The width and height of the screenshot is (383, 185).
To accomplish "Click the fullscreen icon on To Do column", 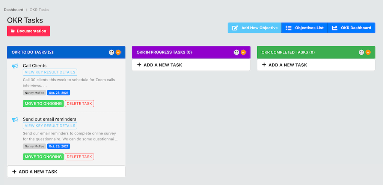I will point(112,52).
